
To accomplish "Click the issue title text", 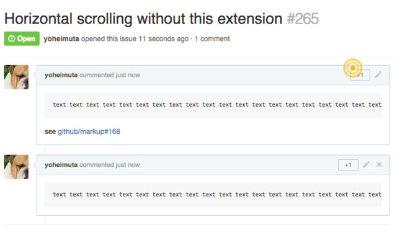I will pyautogui.click(x=143, y=19).
